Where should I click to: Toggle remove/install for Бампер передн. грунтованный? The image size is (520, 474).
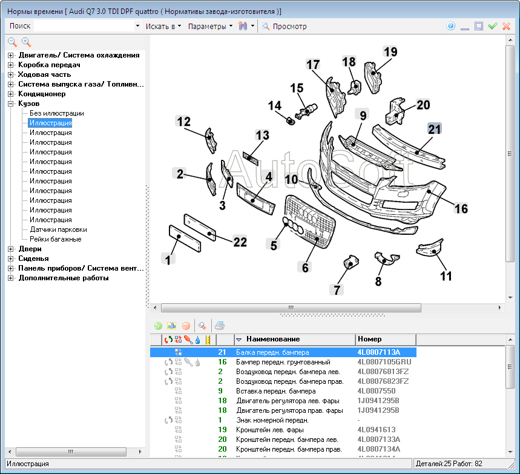[x=179, y=362]
